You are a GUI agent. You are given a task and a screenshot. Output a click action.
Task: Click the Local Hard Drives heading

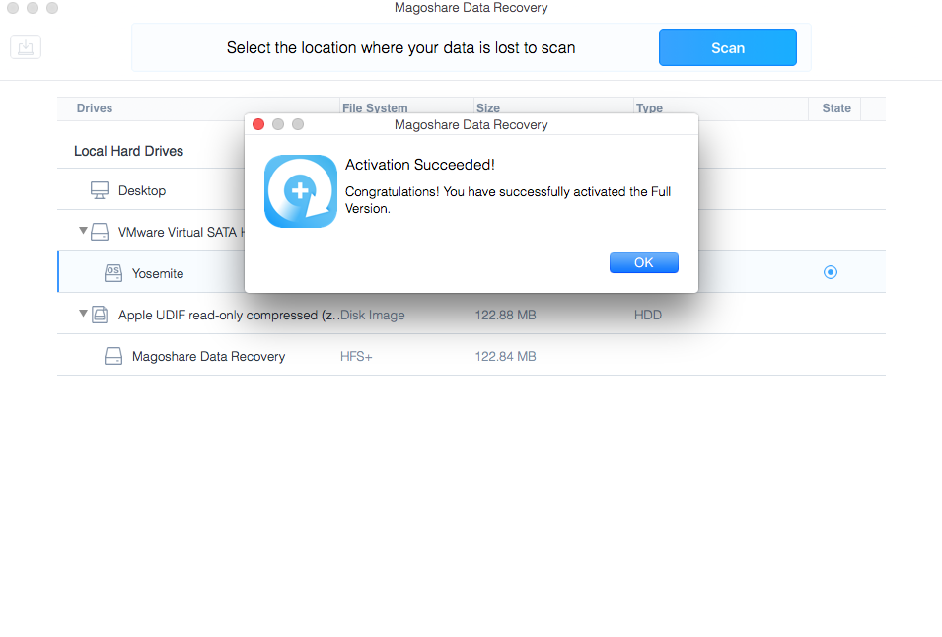point(128,151)
